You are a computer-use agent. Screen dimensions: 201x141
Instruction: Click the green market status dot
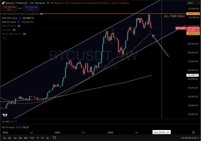pyautogui.click(x=48, y=3)
